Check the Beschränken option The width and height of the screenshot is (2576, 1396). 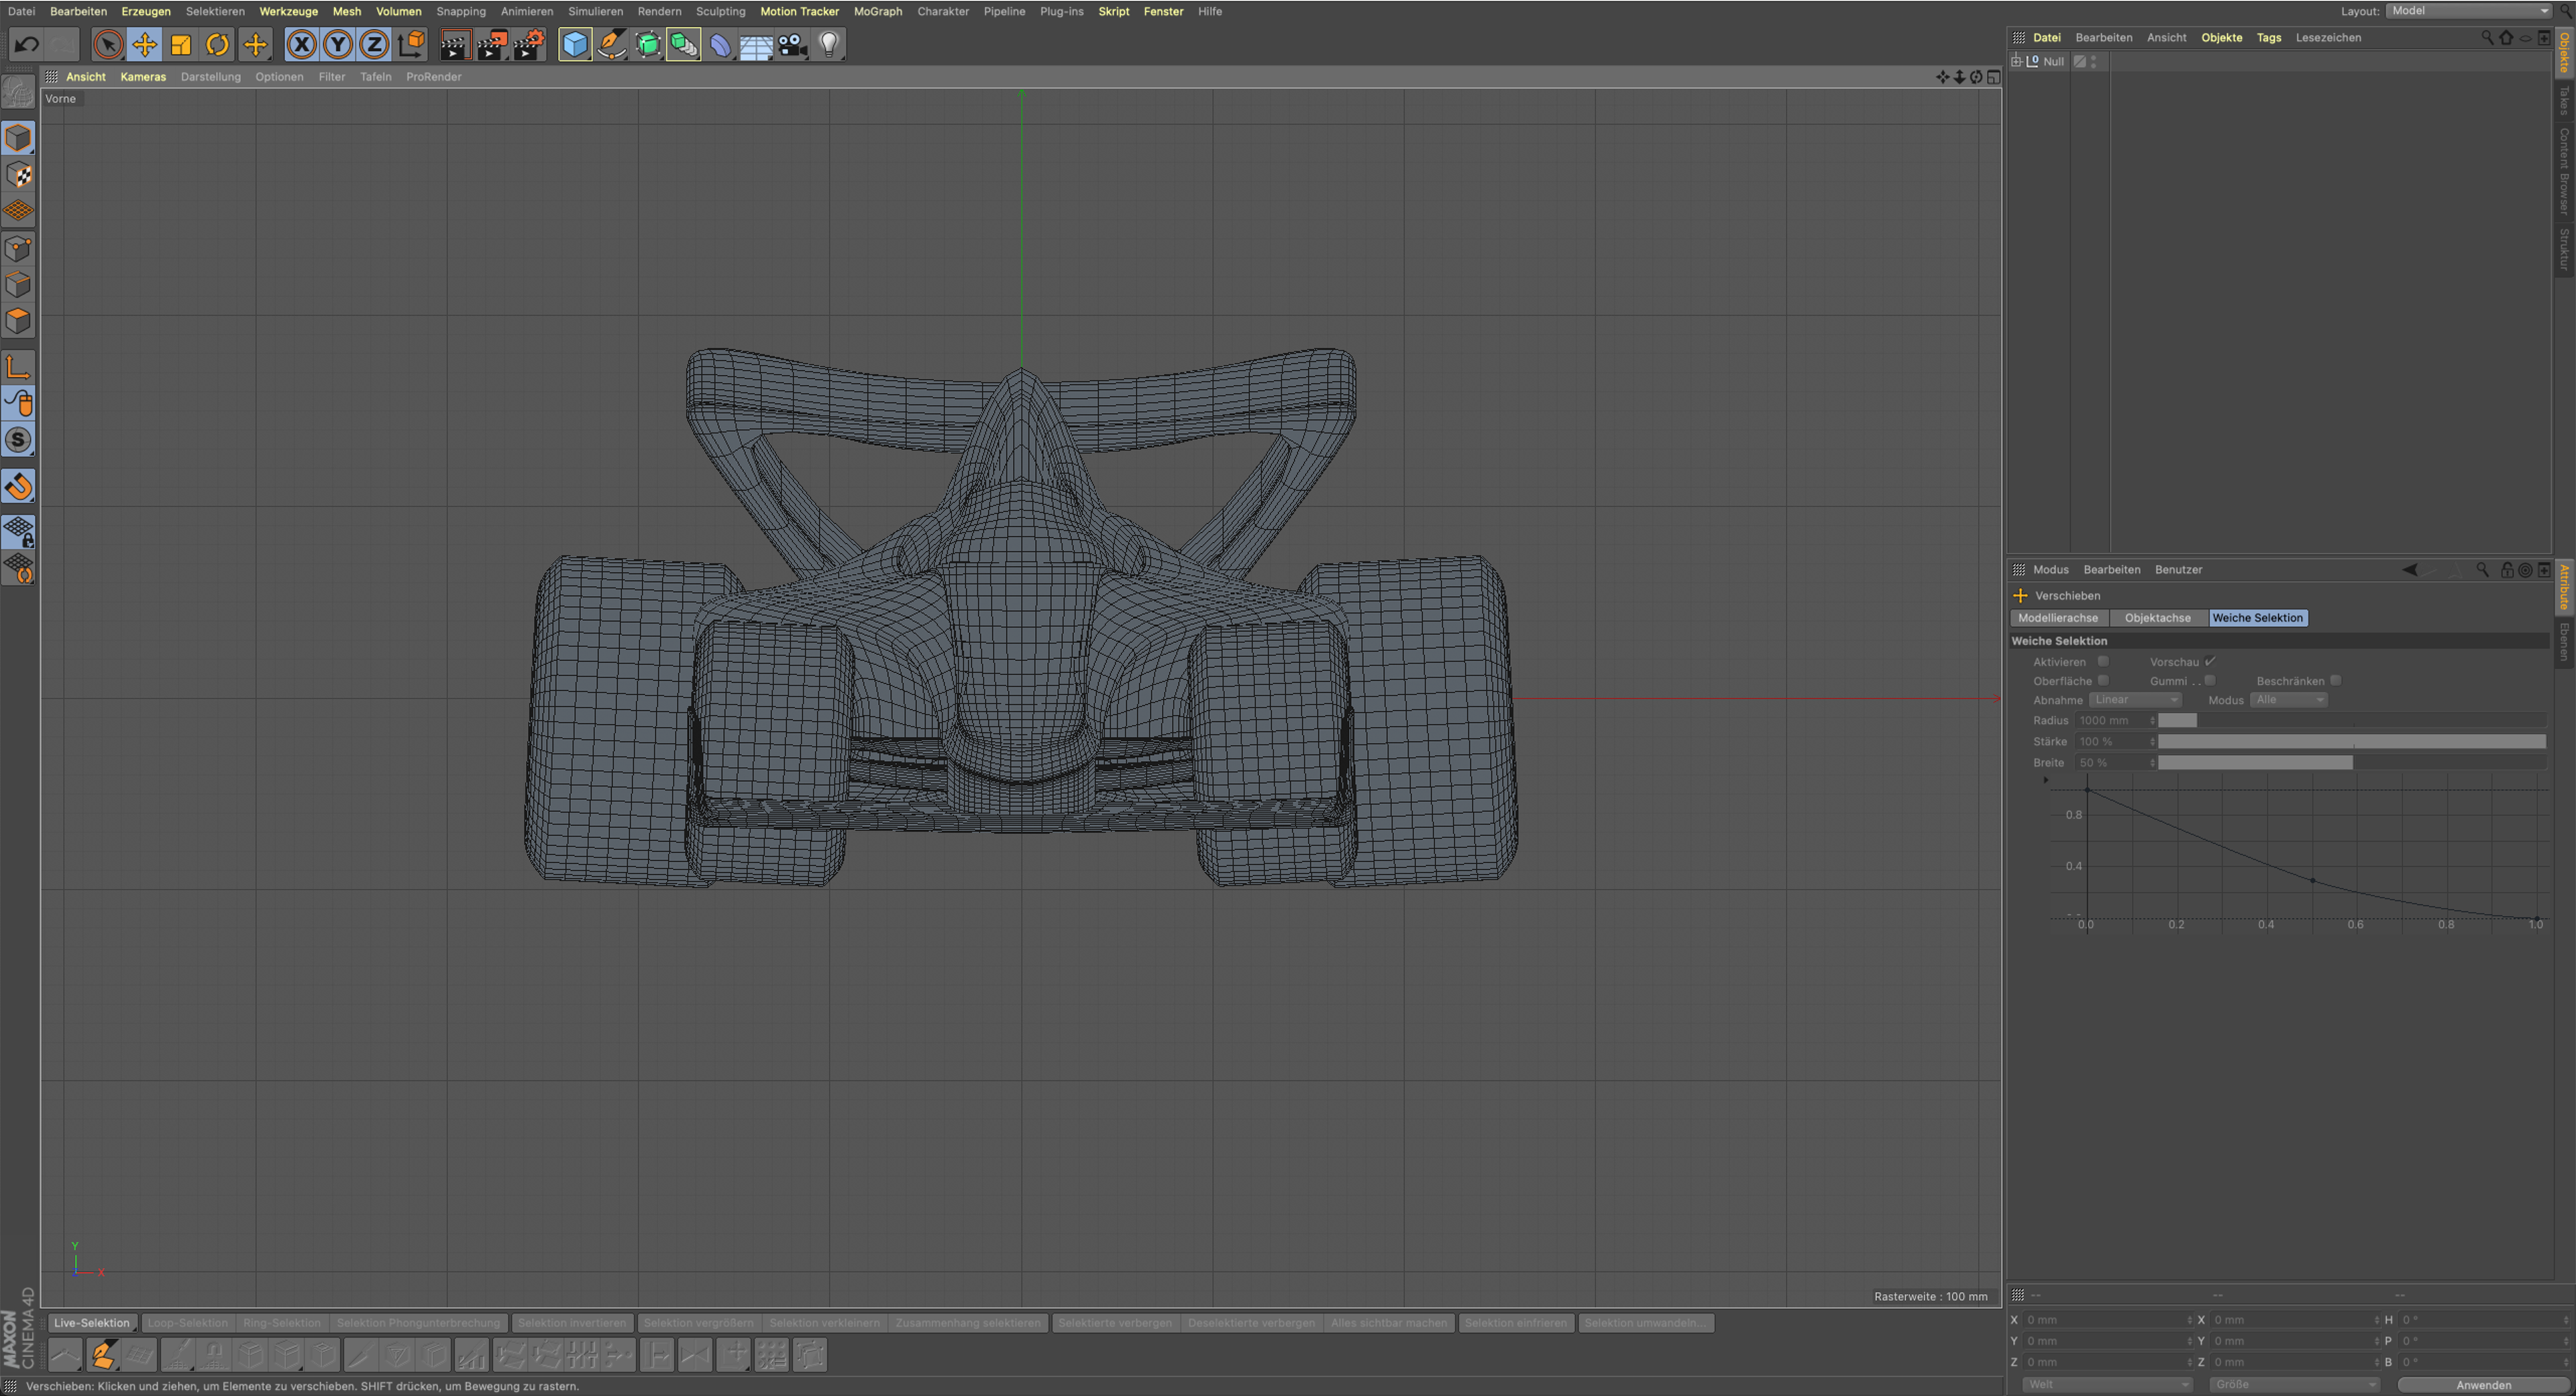pyautogui.click(x=2335, y=681)
